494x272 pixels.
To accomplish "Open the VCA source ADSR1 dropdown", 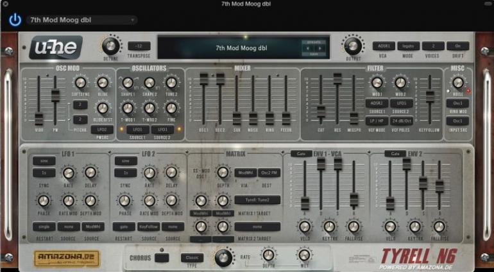I will pos(384,46).
